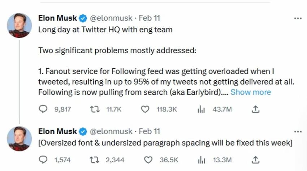Click the second tweet's profile picture

(19, 139)
